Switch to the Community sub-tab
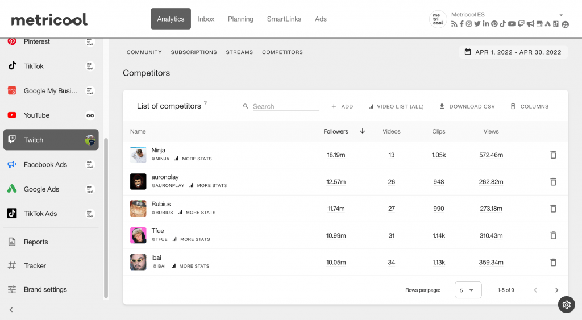 coord(144,52)
